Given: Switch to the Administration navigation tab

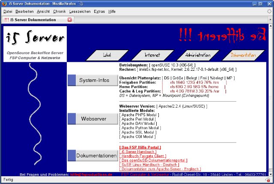Looking at the screenshot, I should [x=198, y=55].
